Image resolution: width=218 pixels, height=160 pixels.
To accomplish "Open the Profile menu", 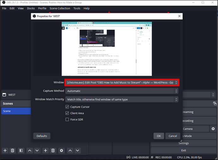I will (42, 8).
